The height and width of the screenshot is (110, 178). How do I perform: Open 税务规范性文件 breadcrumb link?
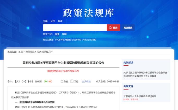click(45, 52)
